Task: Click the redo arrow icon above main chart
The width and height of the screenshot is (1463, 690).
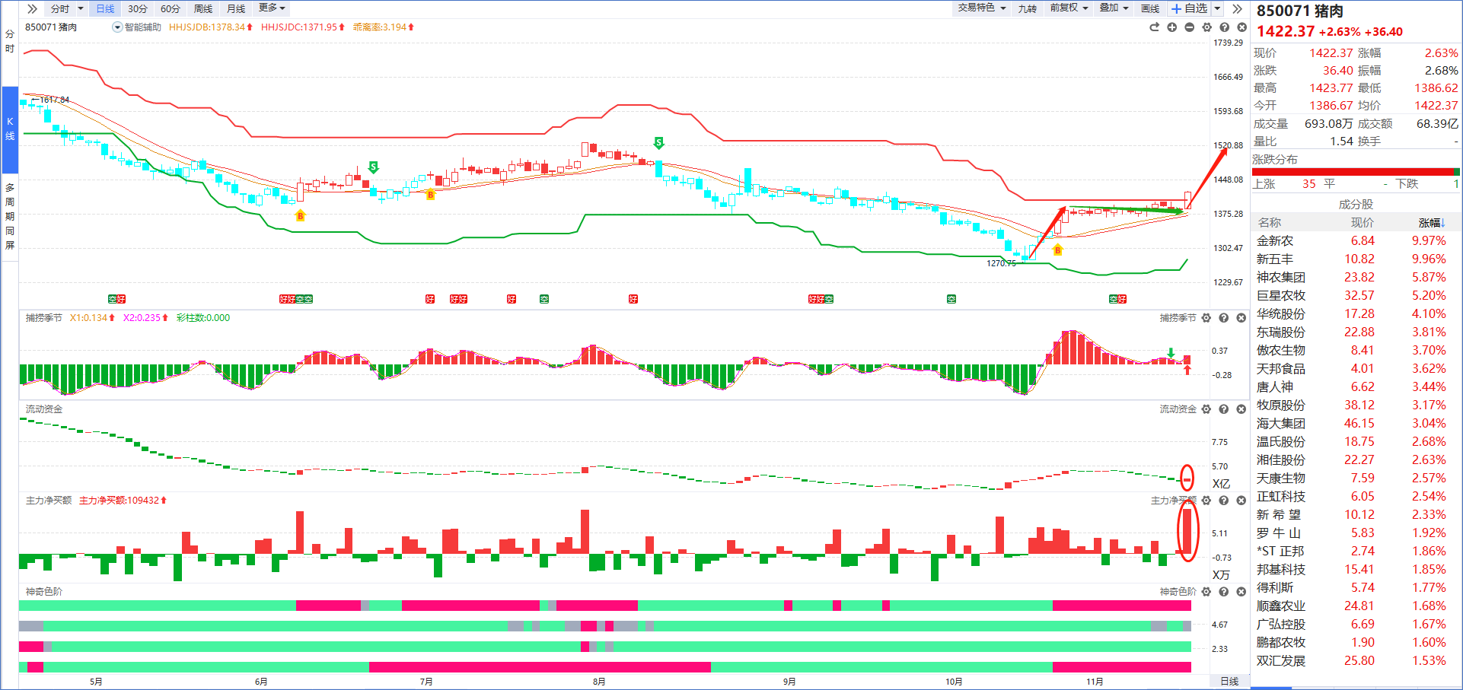Action: (1154, 27)
